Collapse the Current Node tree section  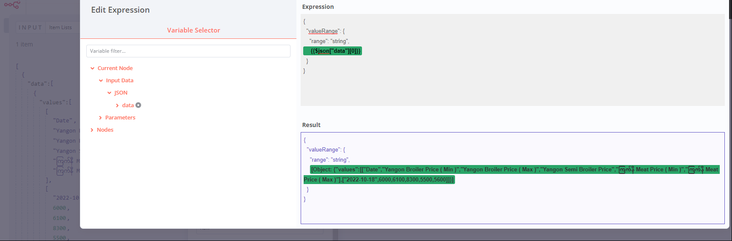tap(93, 68)
